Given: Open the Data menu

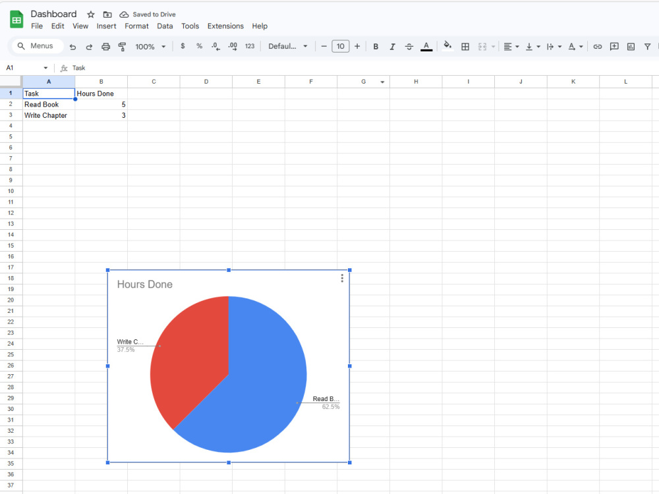Looking at the screenshot, I should pyautogui.click(x=165, y=26).
